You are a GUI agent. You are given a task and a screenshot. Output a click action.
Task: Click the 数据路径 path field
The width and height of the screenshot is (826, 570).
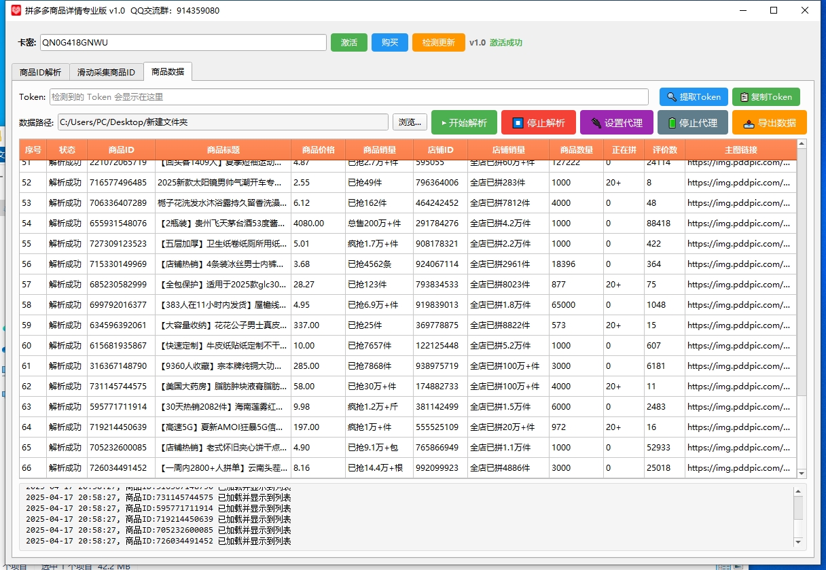pyautogui.click(x=223, y=122)
